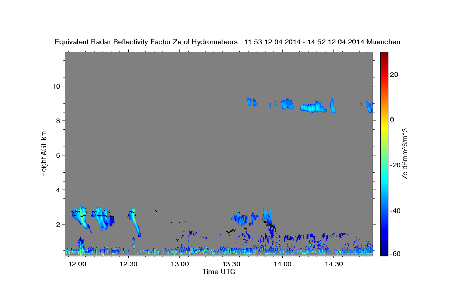
Task: Click the '14:00' time tick label
Action: click(282, 264)
